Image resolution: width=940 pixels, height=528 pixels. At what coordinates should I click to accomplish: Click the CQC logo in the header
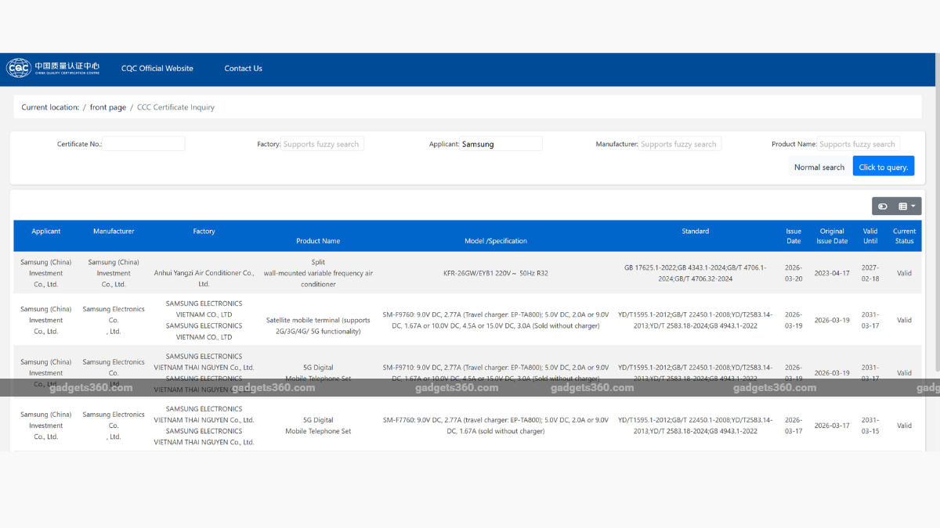[53, 68]
